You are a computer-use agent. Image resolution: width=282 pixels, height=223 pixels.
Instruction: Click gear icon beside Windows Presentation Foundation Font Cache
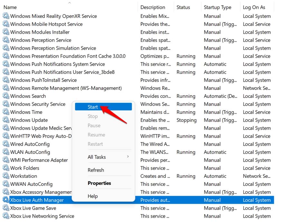tap(6, 56)
